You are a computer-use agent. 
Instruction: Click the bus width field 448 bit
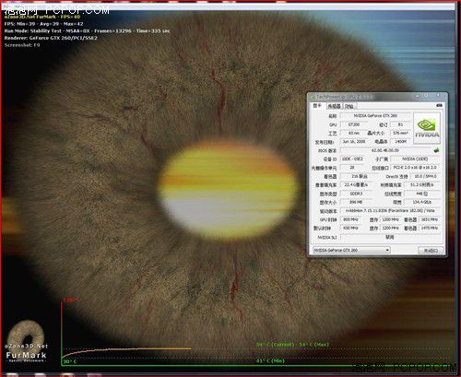[422, 194]
